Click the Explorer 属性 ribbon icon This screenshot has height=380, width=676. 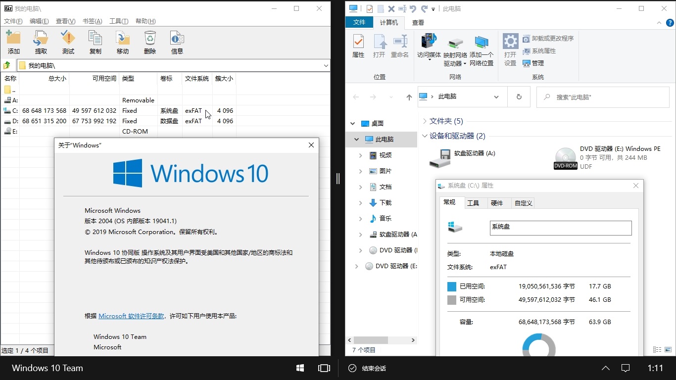point(358,46)
